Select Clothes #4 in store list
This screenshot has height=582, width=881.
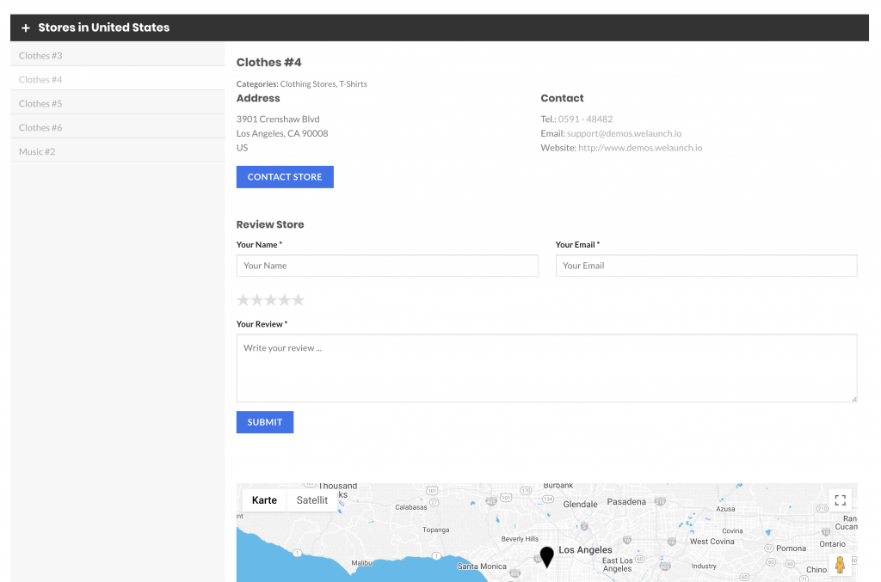coord(117,79)
